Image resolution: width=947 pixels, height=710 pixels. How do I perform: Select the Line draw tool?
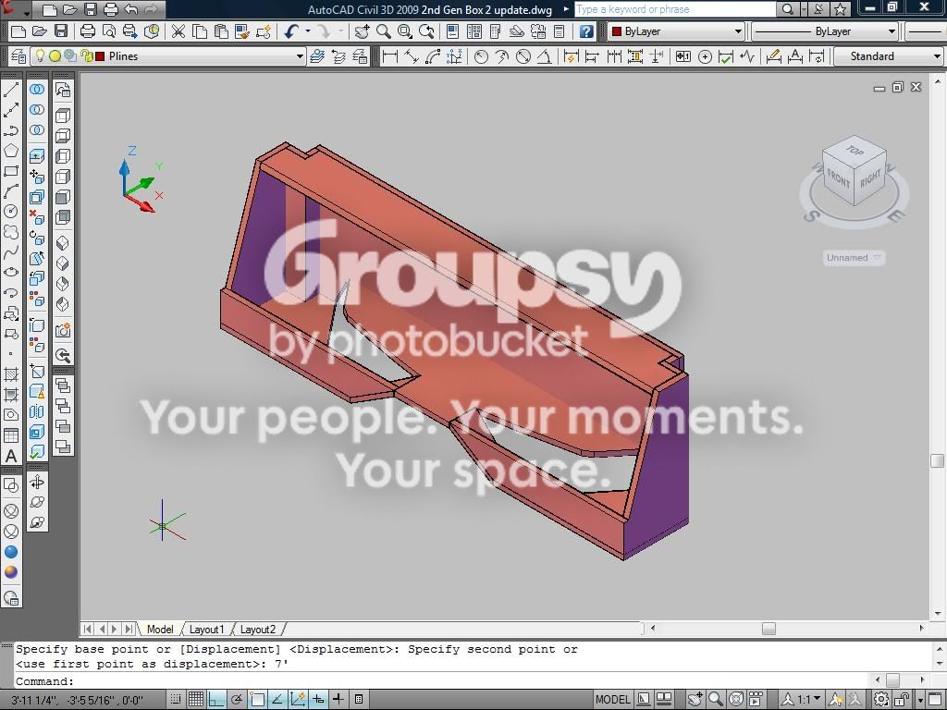11,90
